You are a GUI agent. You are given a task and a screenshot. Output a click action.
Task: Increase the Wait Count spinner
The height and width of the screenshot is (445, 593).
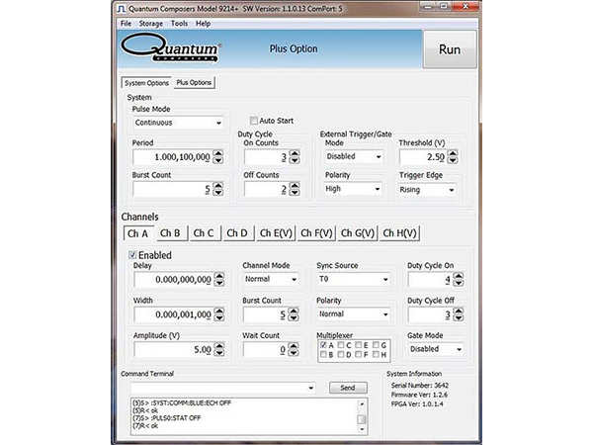(294, 346)
